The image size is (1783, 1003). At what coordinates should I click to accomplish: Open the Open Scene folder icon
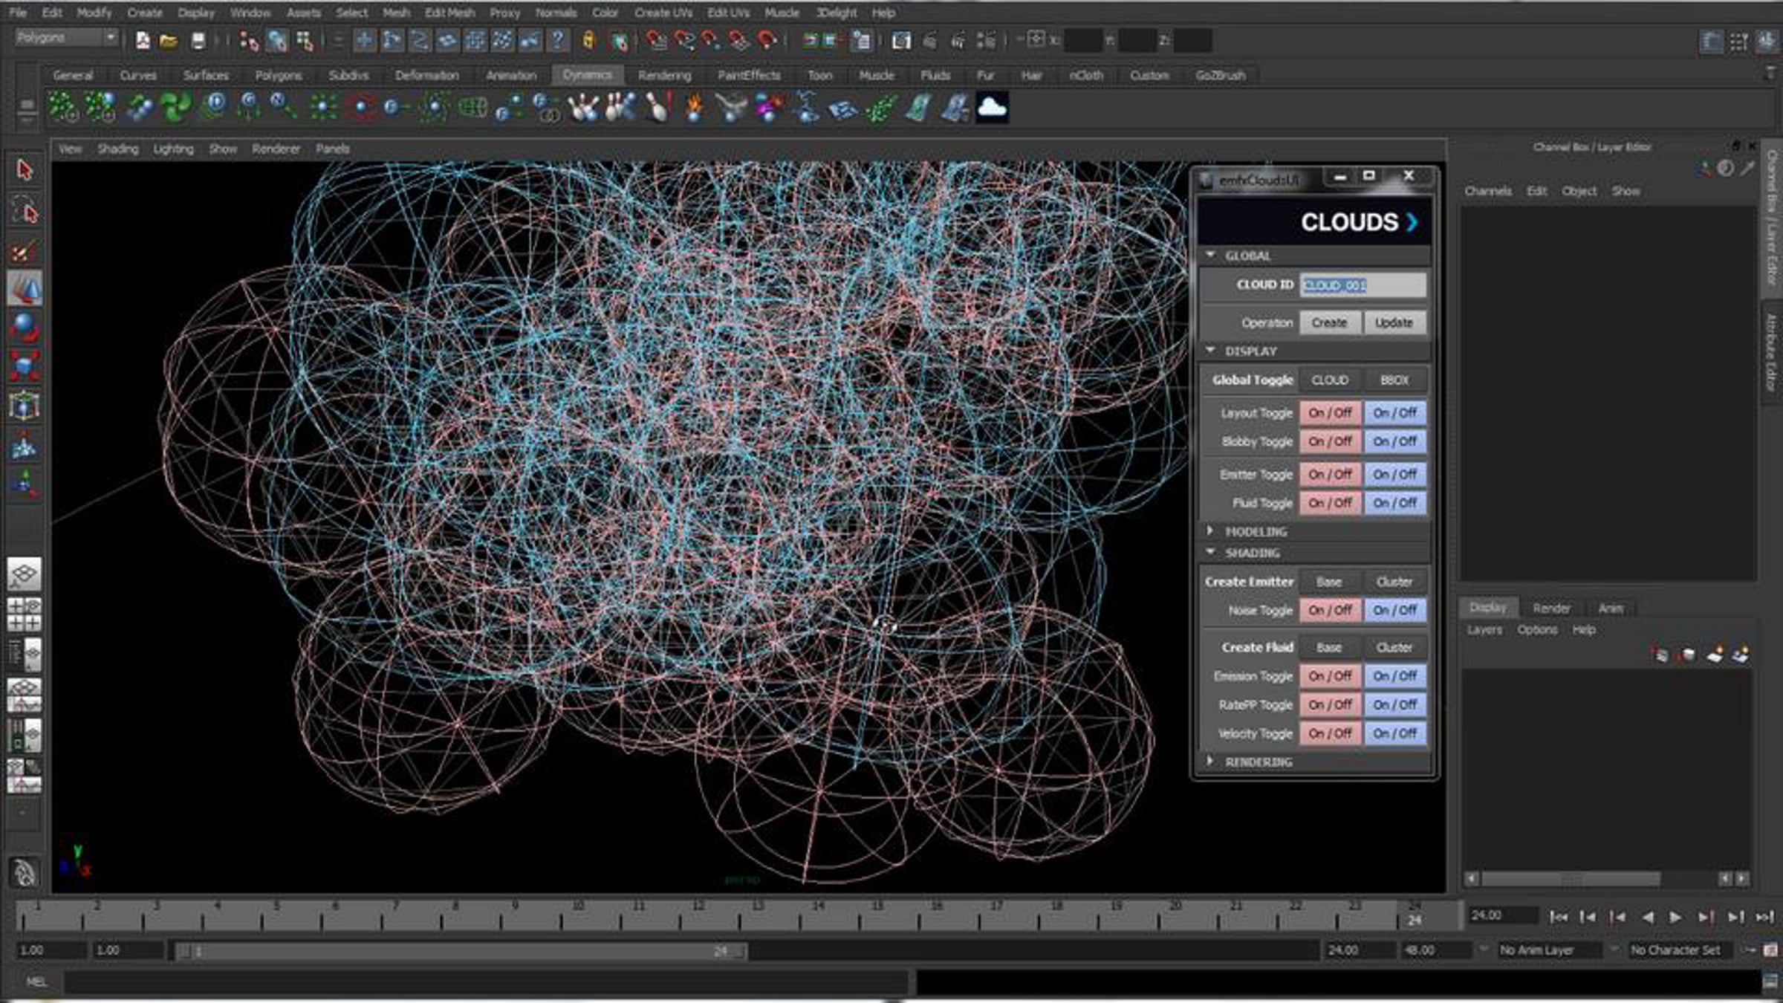click(x=169, y=41)
